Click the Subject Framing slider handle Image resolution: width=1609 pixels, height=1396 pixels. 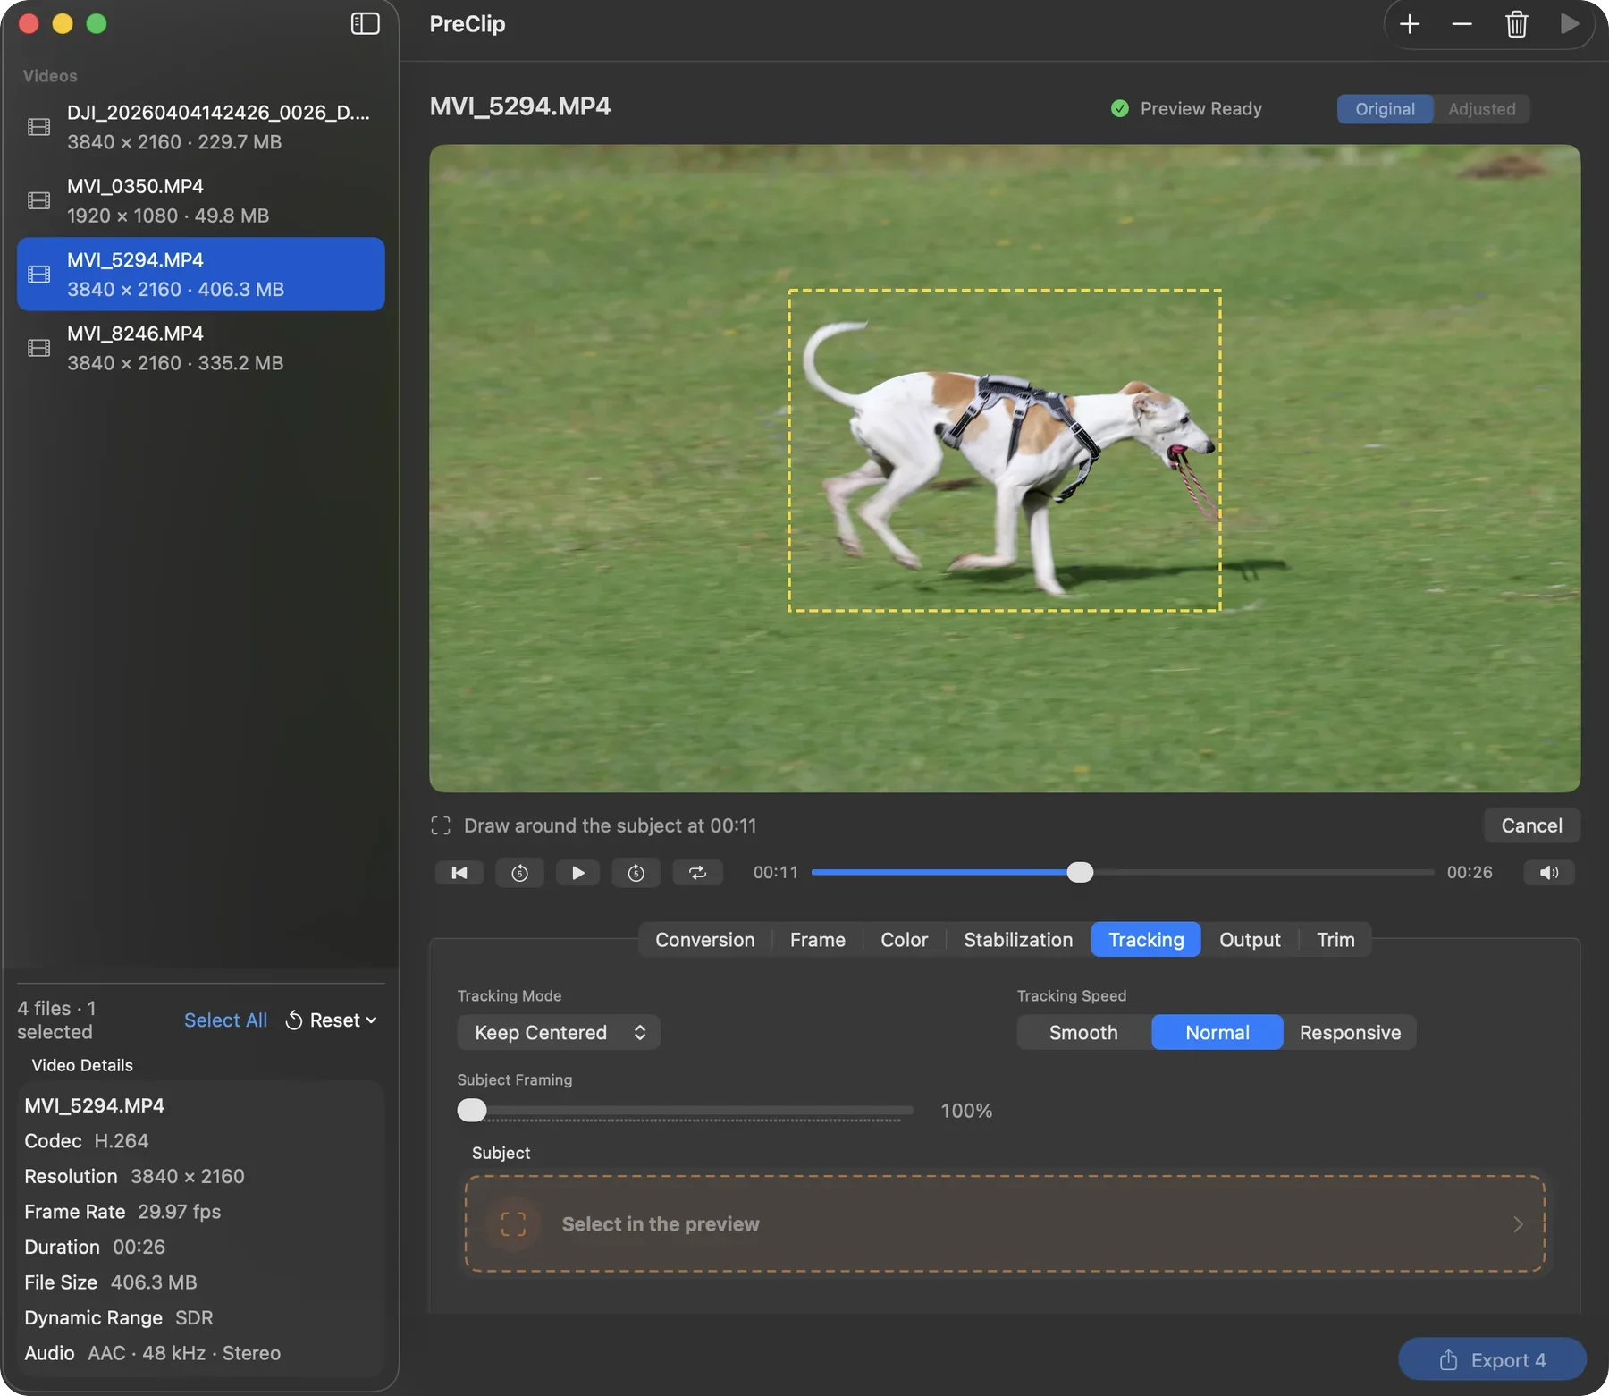(472, 1111)
